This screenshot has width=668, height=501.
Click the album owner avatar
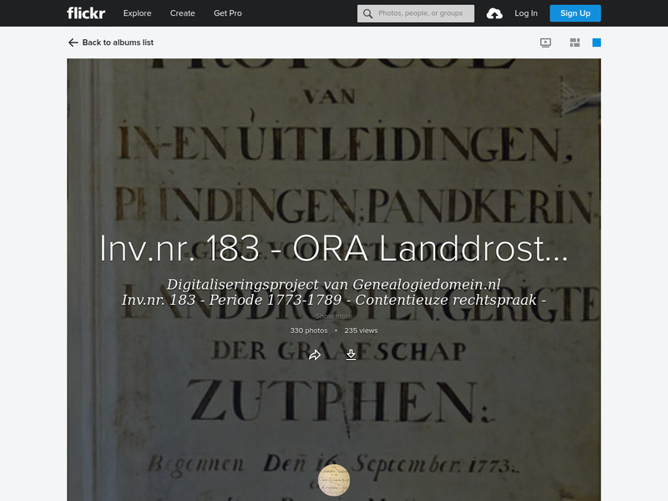[333, 480]
